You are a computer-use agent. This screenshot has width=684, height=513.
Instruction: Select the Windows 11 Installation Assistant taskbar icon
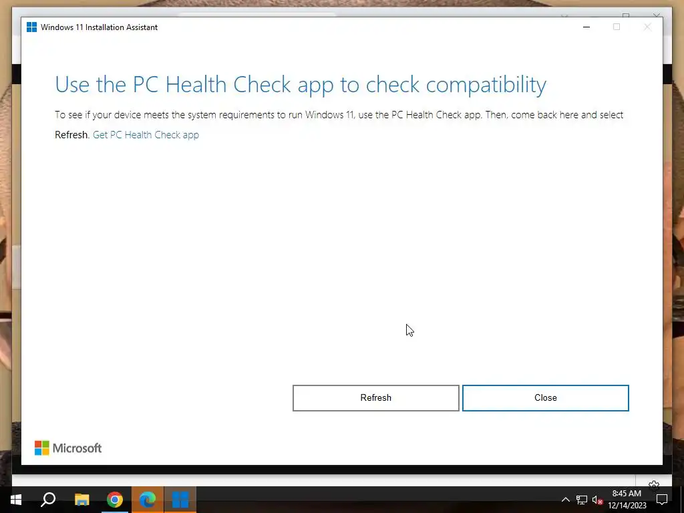pyautogui.click(x=180, y=500)
